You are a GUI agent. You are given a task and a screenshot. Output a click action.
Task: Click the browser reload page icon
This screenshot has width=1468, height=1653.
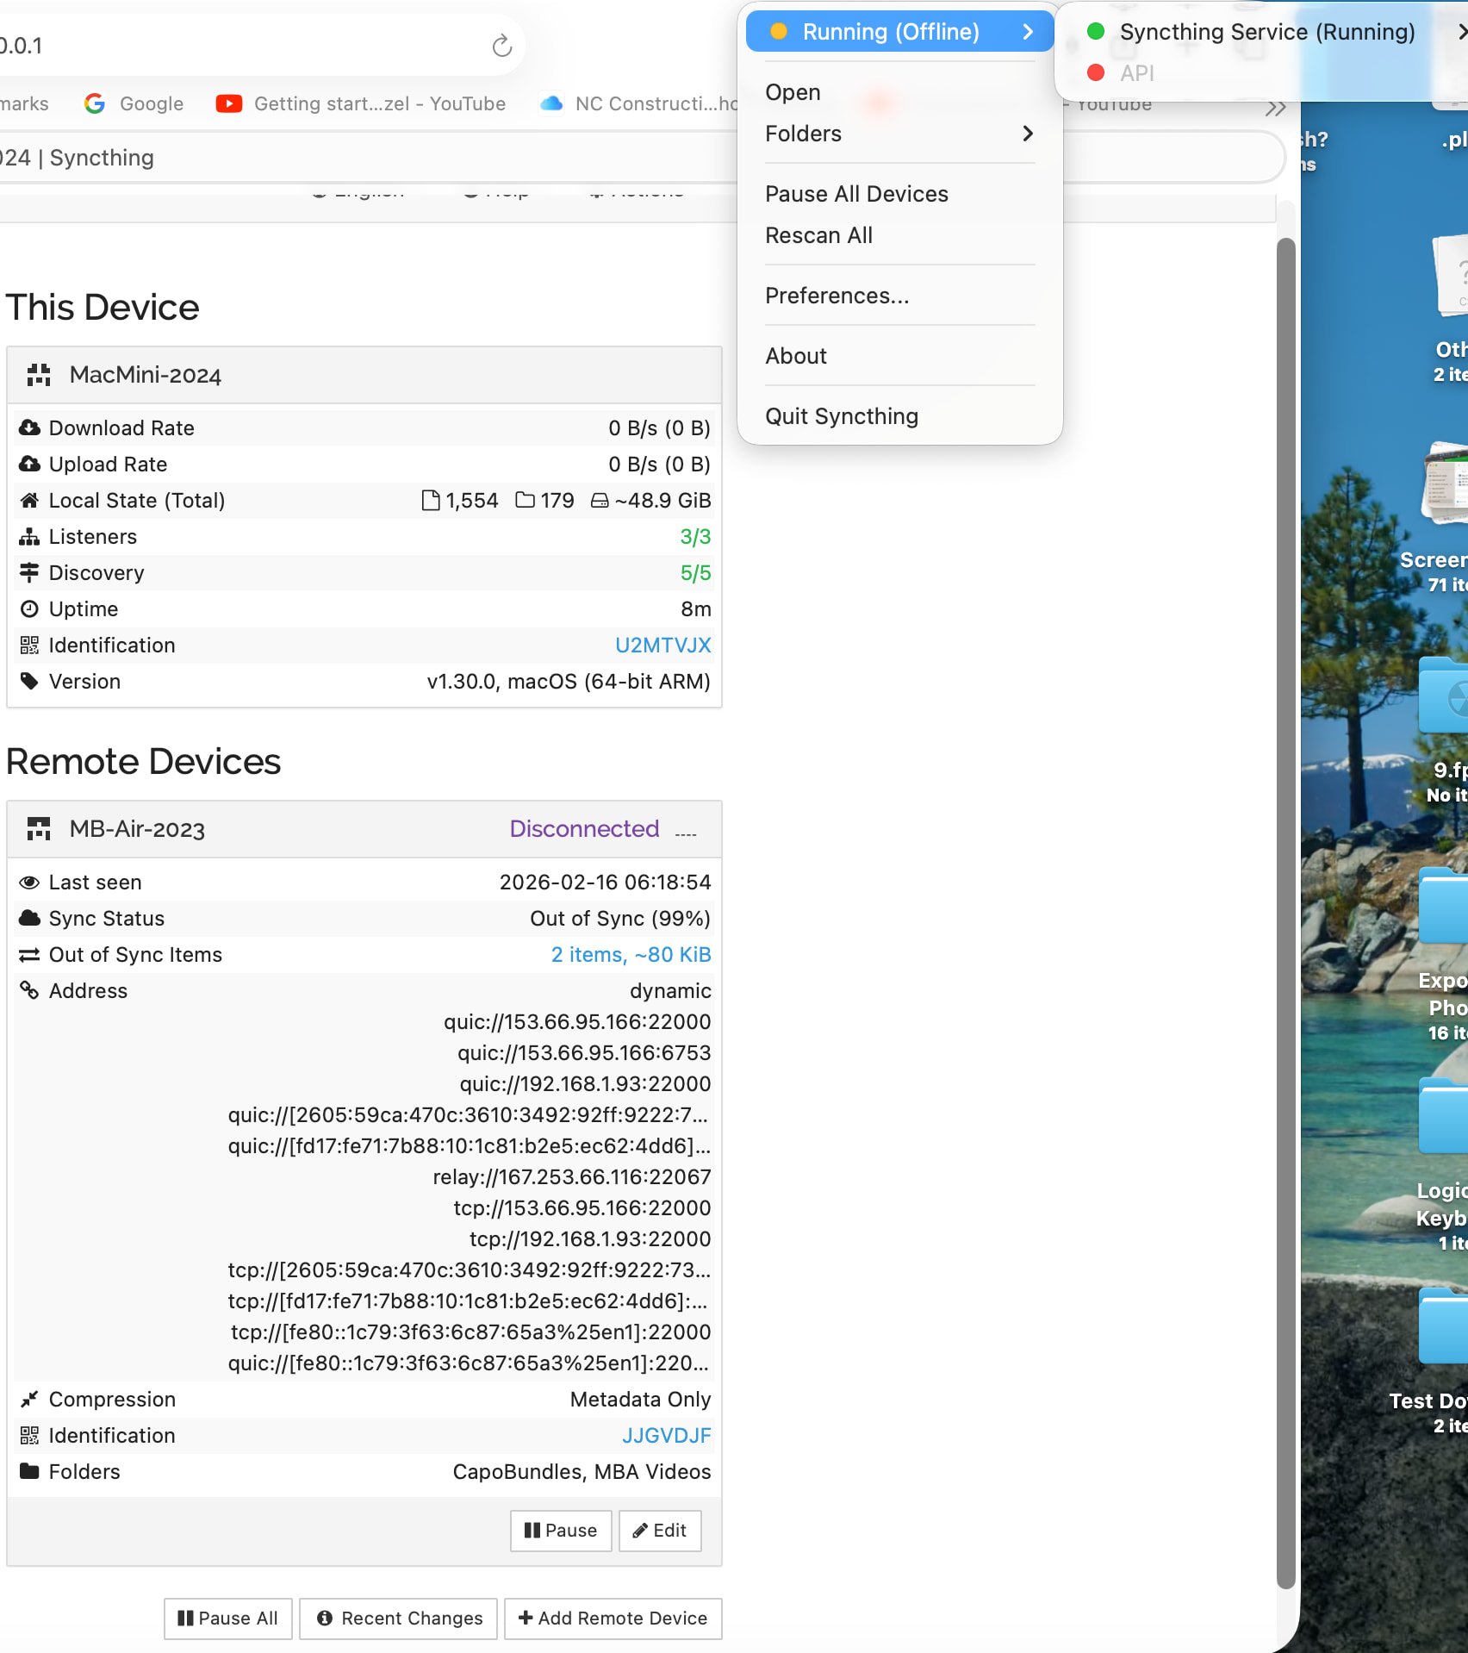(501, 46)
